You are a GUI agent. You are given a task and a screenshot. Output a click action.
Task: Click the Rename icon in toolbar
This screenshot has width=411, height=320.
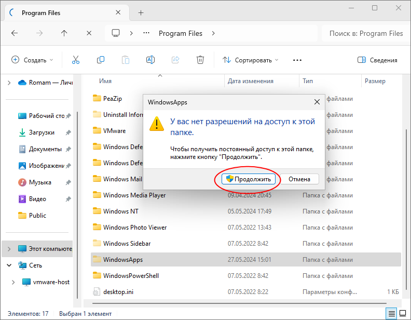(150, 60)
